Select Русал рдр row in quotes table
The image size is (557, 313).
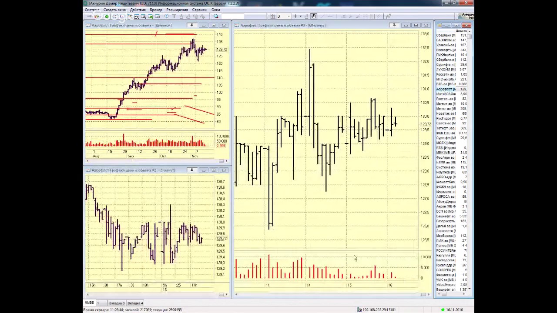point(452,265)
